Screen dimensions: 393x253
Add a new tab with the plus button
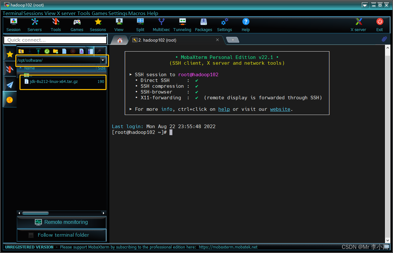click(232, 40)
